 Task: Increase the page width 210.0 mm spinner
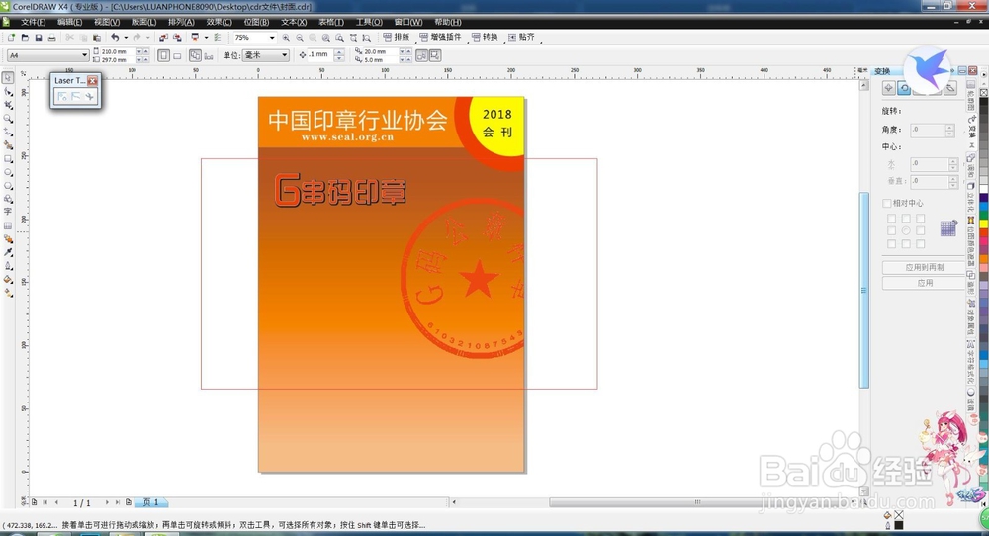tap(145, 51)
